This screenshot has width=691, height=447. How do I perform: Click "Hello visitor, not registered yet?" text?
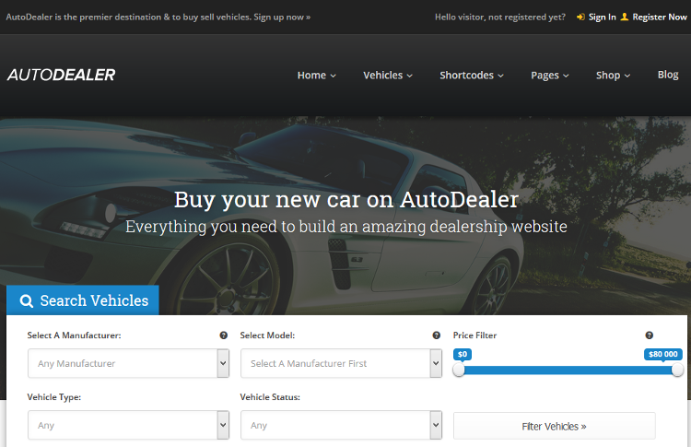tap(499, 18)
